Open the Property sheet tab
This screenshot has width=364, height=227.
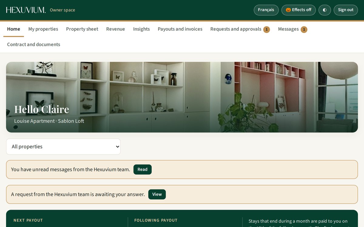pos(82,29)
